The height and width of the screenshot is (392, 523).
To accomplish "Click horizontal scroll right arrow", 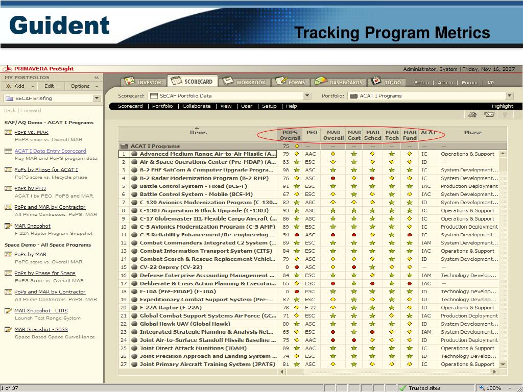I will tap(494, 372).
